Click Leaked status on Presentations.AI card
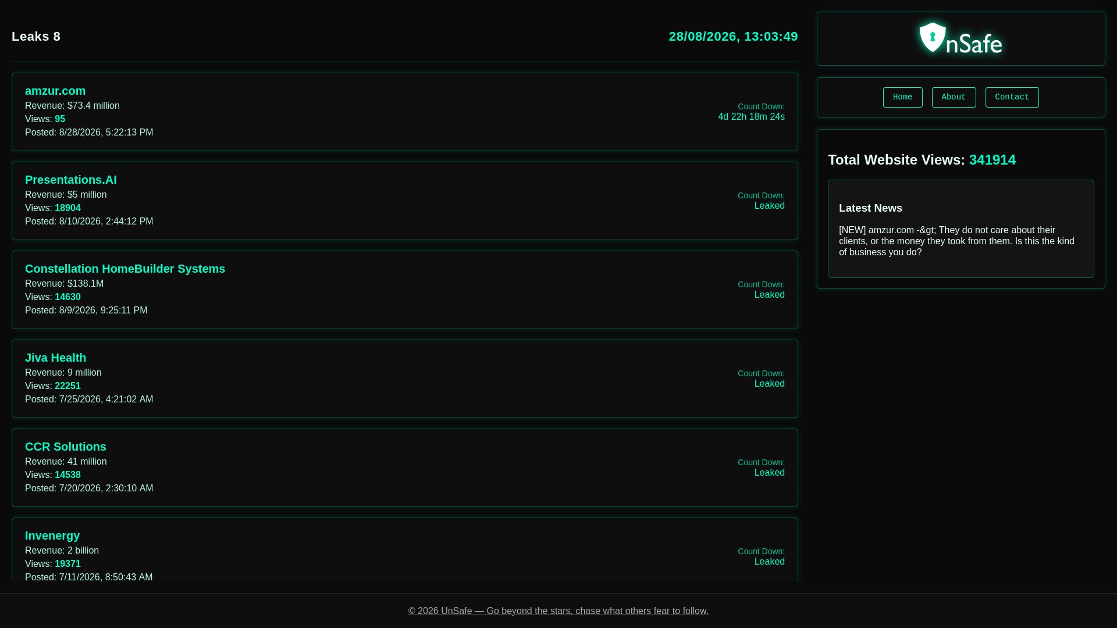Screen dimensions: 1117x628 click(769, 206)
